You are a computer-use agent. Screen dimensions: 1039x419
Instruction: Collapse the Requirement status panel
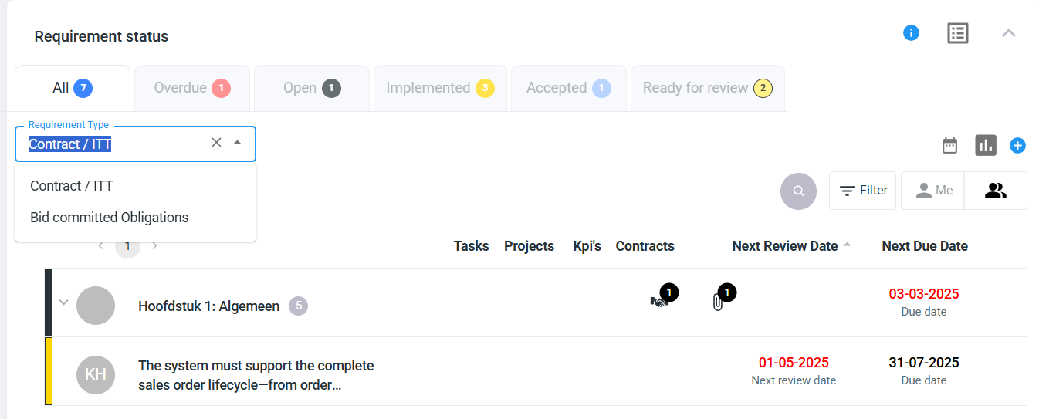1008,33
